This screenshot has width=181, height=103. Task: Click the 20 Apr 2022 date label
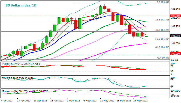40,101
